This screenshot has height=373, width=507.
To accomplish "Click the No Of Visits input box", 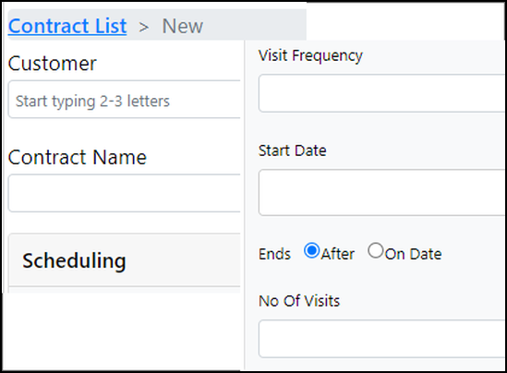I will [381, 339].
